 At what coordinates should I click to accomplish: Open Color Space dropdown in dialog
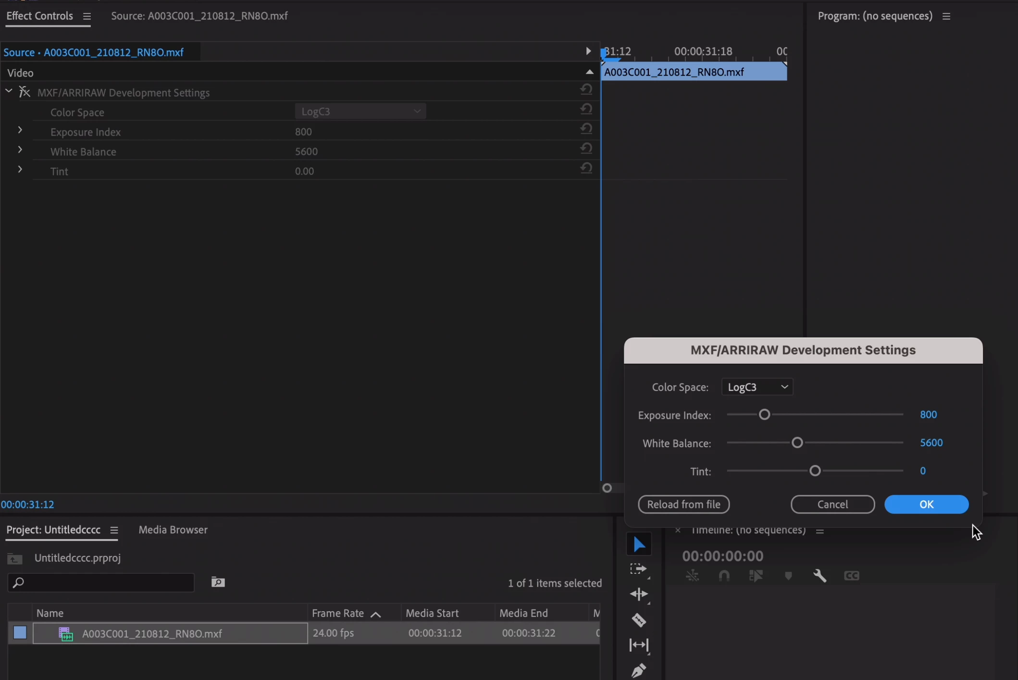(757, 387)
